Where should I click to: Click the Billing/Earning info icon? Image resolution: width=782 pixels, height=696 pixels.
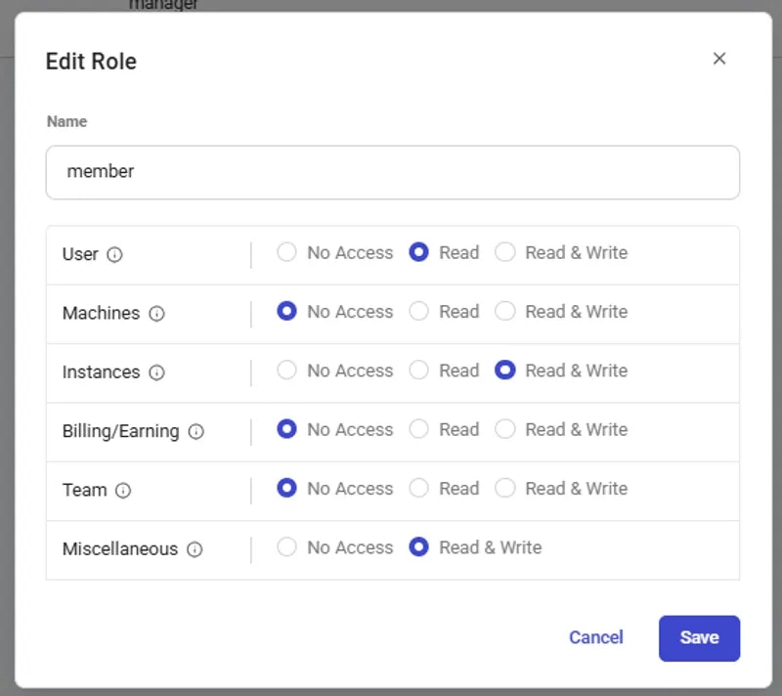[x=195, y=431]
